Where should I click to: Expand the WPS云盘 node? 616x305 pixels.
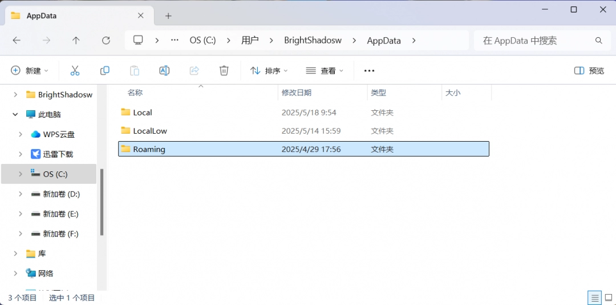(21, 134)
